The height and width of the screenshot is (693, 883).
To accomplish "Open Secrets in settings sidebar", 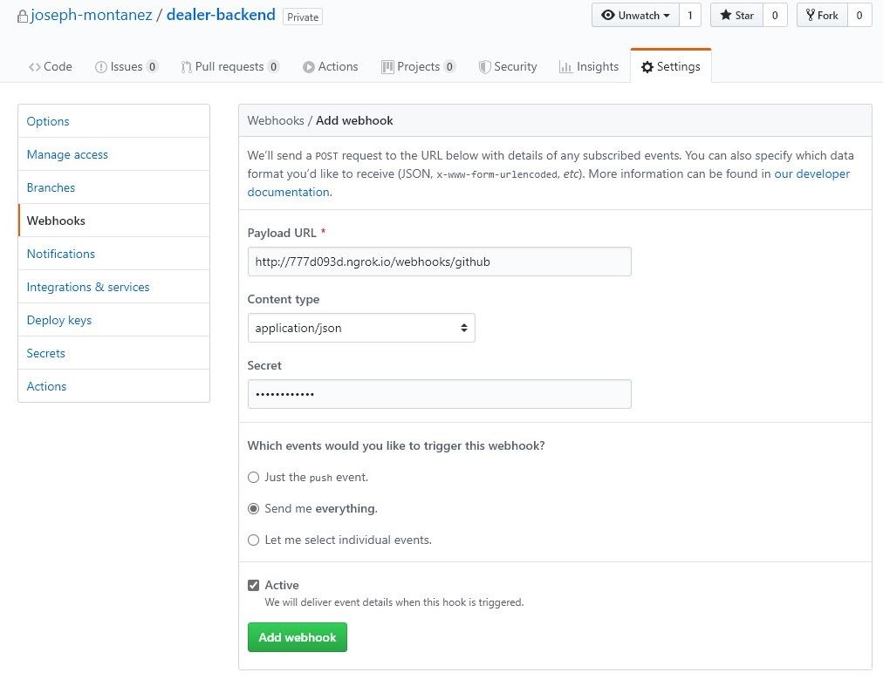I will click(x=113, y=354).
